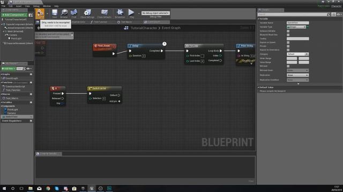Open the Asset menu
The image size is (343, 192).
click(19, 6)
